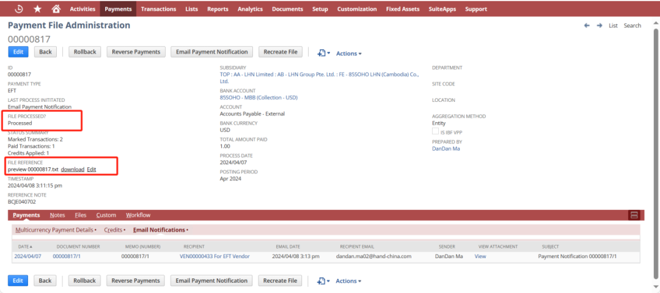Open the DanDan Ma prepared-by link
Screen dimensions: 660x293
point(446,148)
